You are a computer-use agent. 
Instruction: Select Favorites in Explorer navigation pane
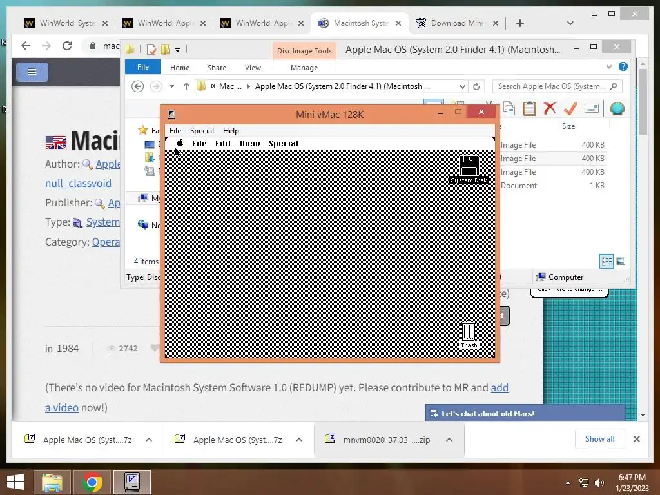click(x=149, y=130)
